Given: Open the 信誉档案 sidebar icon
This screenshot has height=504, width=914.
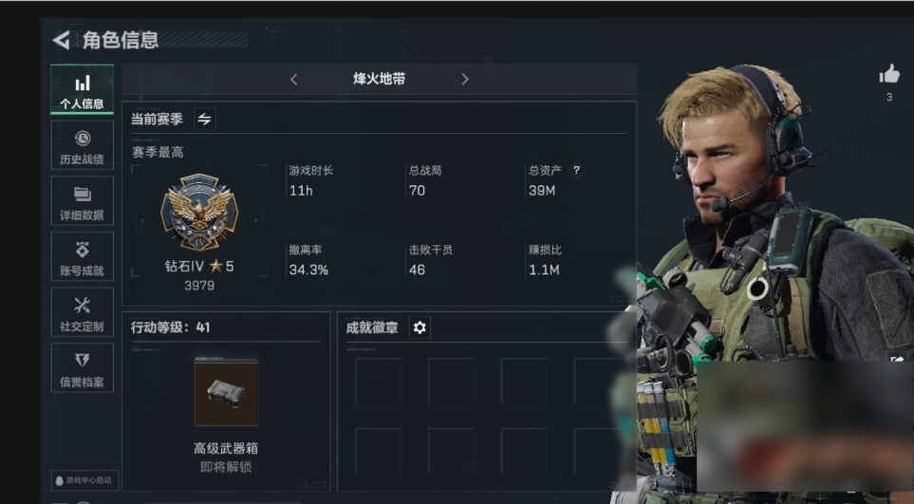Looking at the screenshot, I should pyautogui.click(x=83, y=361).
